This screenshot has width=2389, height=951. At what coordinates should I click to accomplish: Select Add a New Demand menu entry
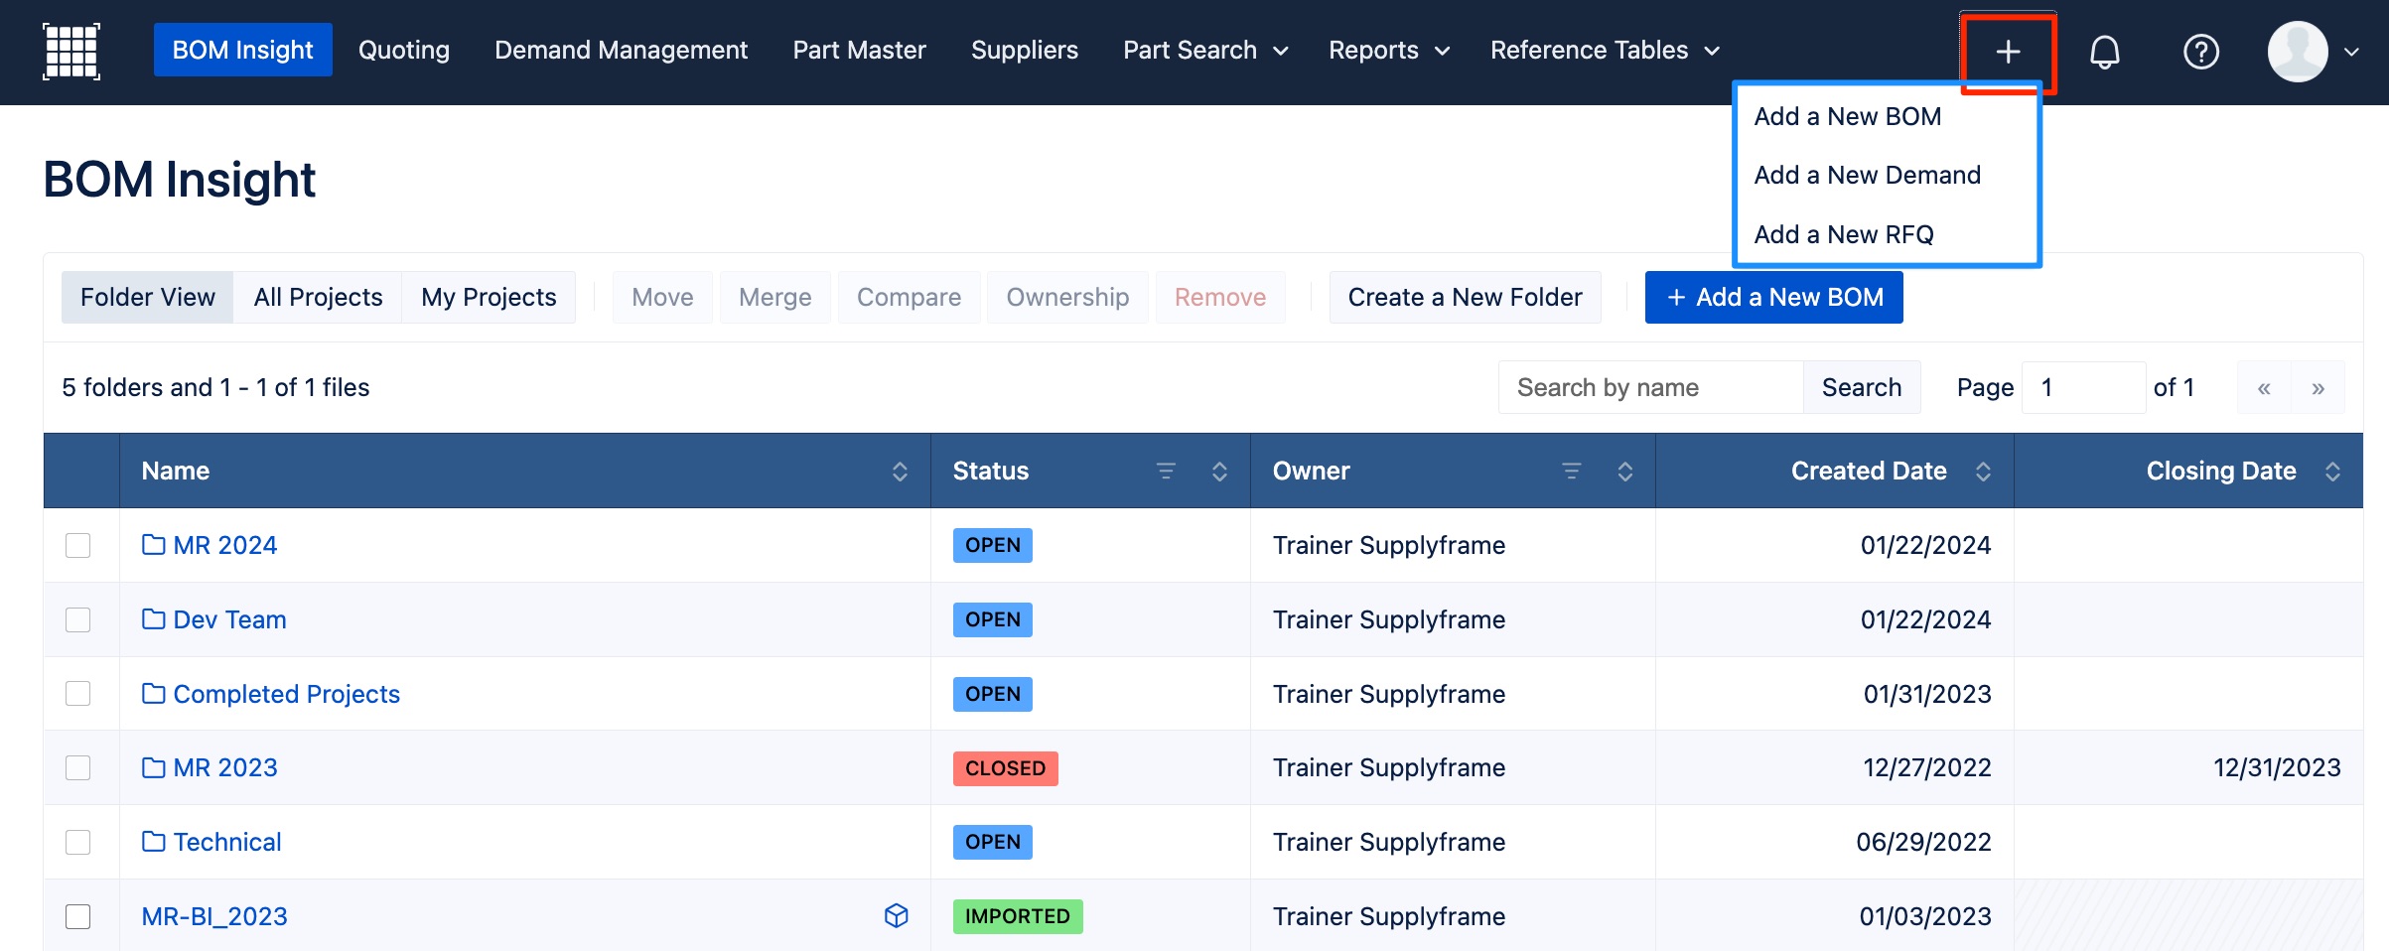1867,175
